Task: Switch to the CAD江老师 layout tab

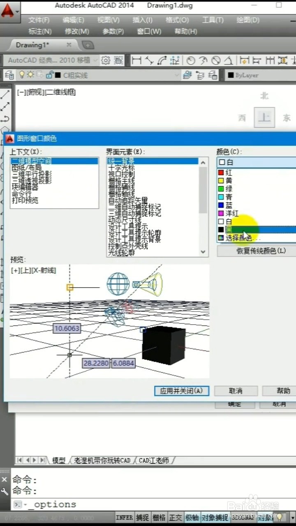Action: point(154,460)
